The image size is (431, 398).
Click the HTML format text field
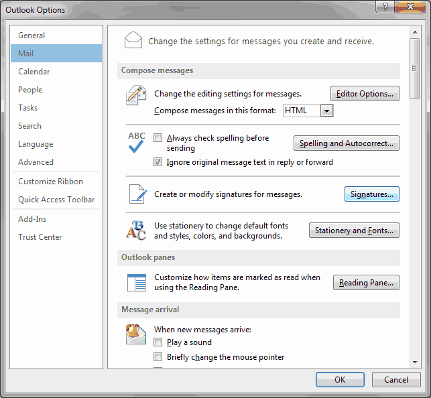pos(302,111)
